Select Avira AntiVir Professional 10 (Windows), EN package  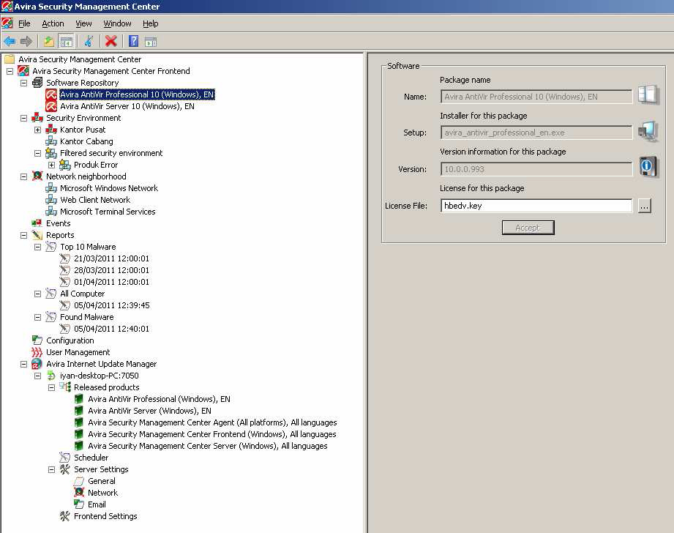137,94
